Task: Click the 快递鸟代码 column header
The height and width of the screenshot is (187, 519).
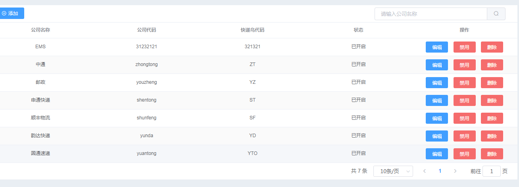Action: [x=253, y=30]
